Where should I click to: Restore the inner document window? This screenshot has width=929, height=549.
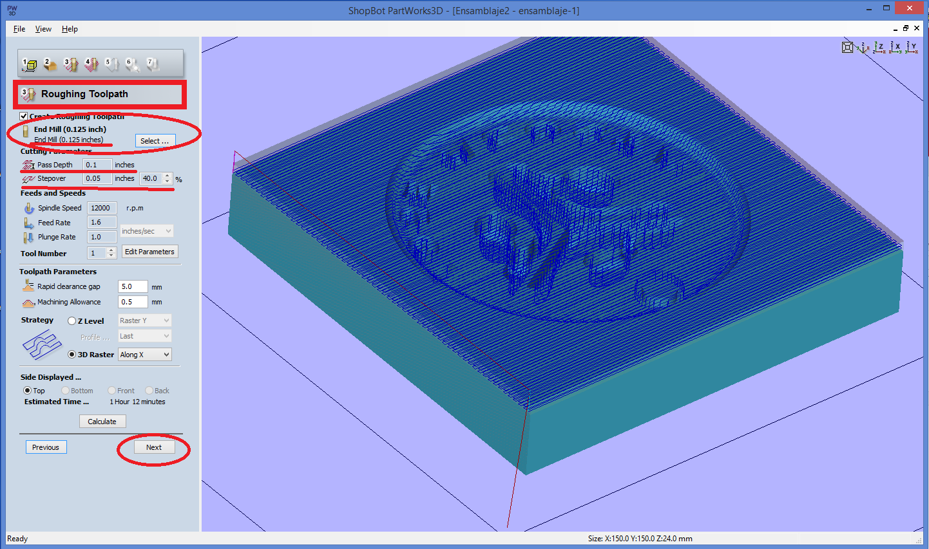click(x=906, y=28)
